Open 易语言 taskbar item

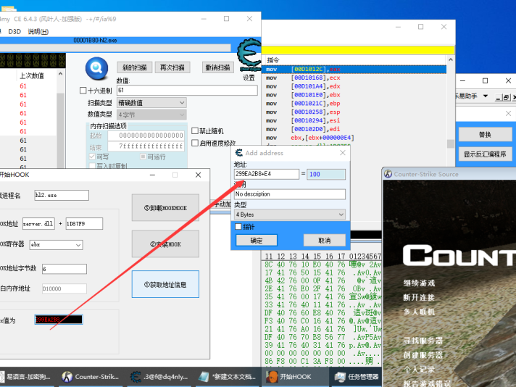click(x=26, y=377)
